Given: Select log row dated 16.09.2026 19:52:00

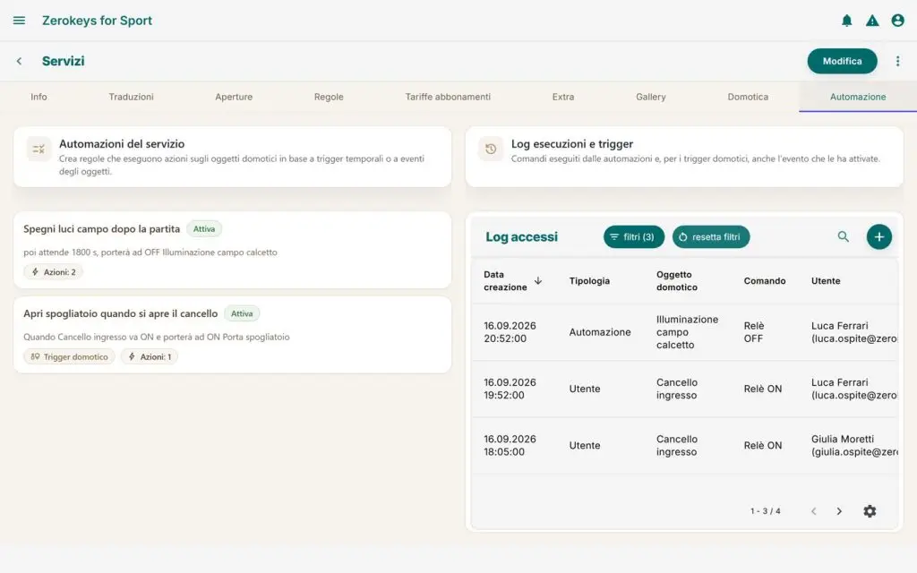Looking at the screenshot, I should (684, 389).
